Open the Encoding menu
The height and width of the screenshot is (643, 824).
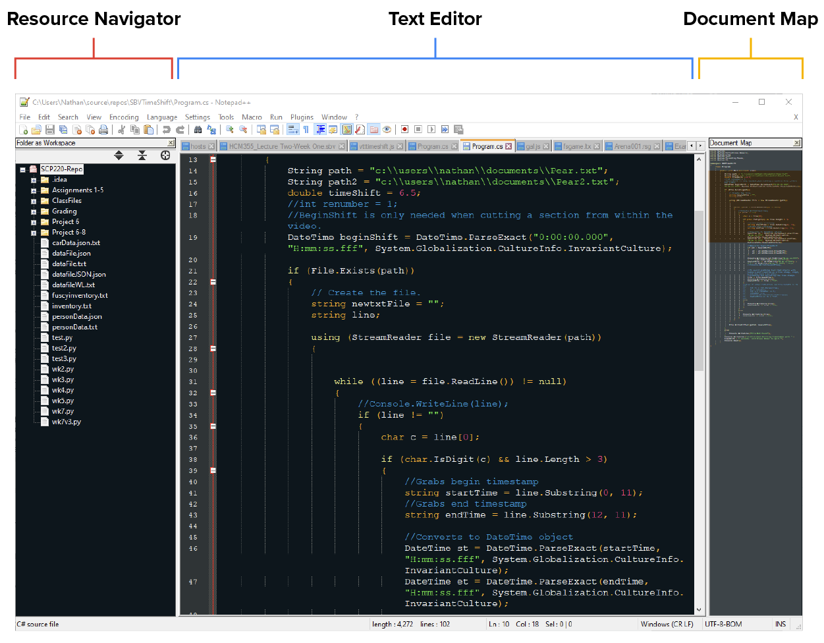point(124,117)
